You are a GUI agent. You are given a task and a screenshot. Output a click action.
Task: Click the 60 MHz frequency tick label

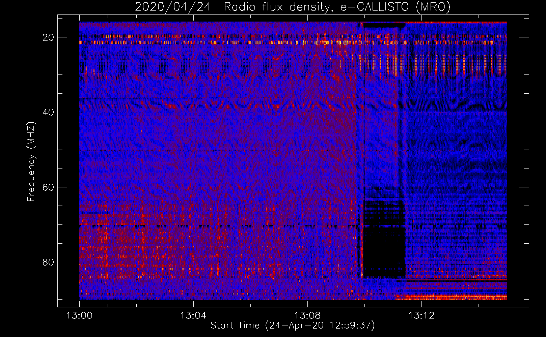point(49,187)
